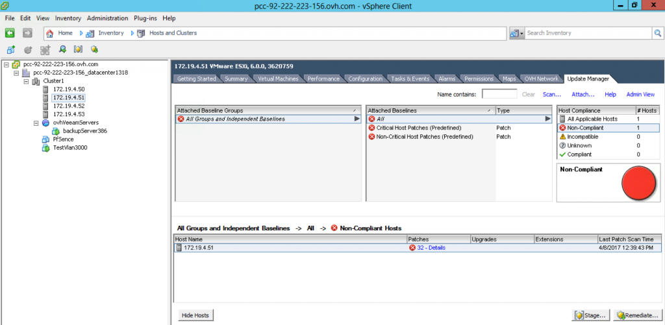Collapse the Cluster1 tree node
Screen dimensions: 665x325
click(x=26, y=81)
